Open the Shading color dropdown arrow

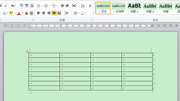click(78, 13)
